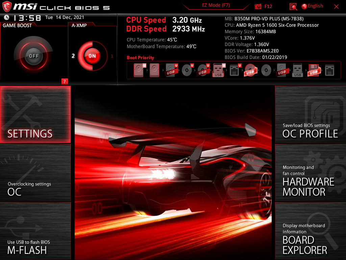Open M-FLASH to flash BIOS via USB
This screenshot has width=346, height=260.
[x=35, y=231]
